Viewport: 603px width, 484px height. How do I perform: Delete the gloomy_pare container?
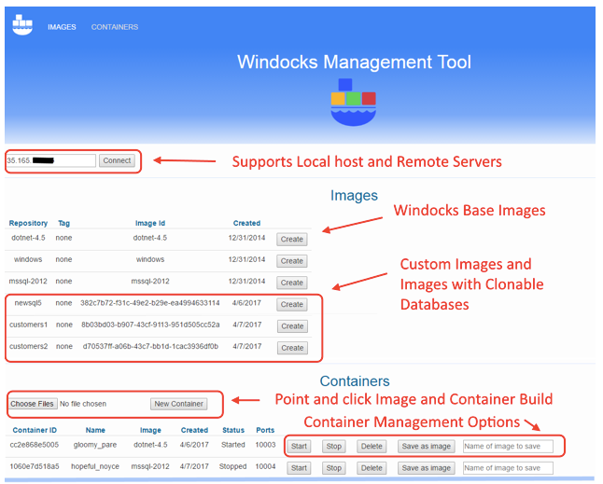pyautogui.click(x=372, y=447)
